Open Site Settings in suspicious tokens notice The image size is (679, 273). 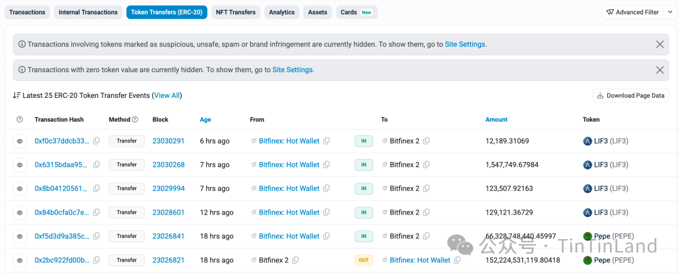click(465, 44)
